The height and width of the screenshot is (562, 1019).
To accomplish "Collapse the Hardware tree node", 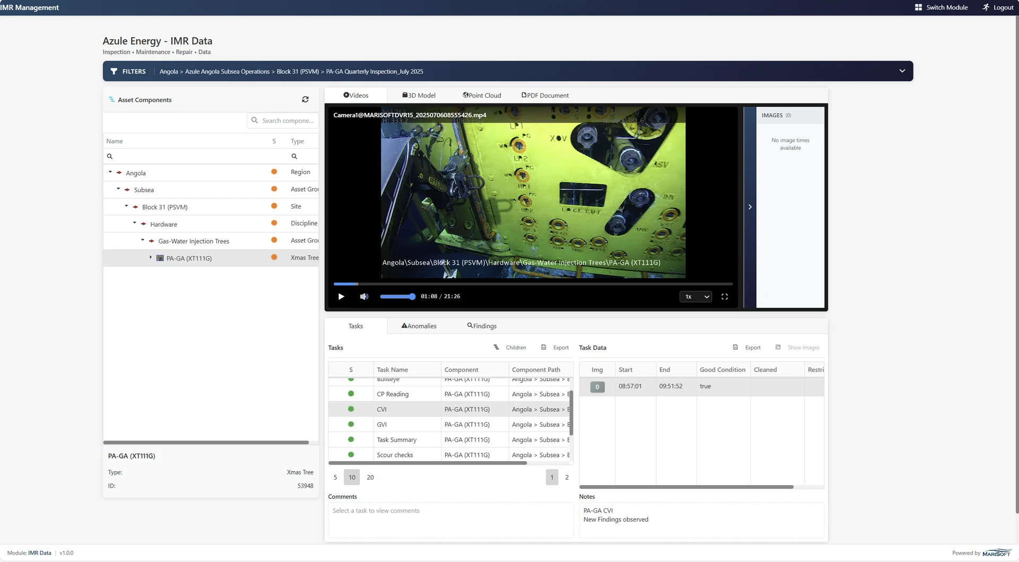I will point(134,223).
